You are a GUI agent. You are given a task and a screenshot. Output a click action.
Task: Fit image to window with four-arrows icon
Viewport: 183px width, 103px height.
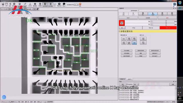tap(35, 9)
